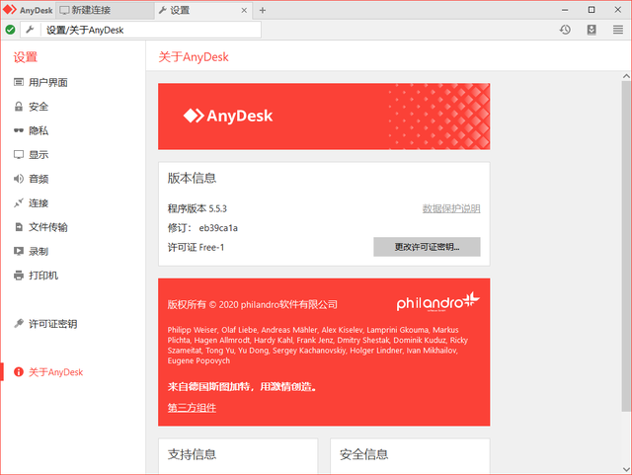The width and height of the screenshot is (632, 475).
Task: Click the 许可证 Free-1 text
Action: [x=196, y=248]
